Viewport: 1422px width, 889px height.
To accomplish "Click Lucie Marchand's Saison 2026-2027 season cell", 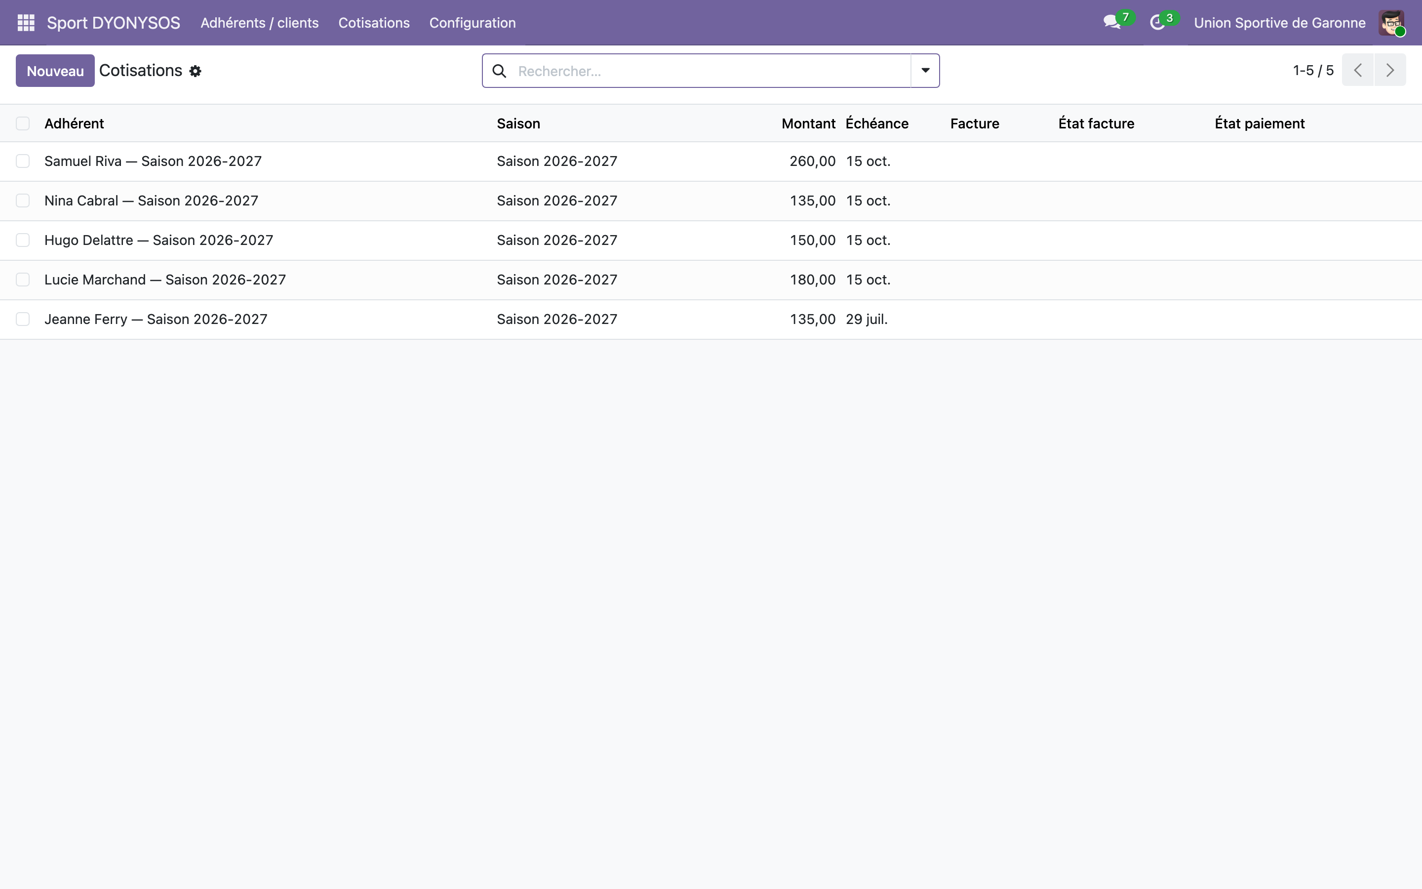I will click(557, 279).
